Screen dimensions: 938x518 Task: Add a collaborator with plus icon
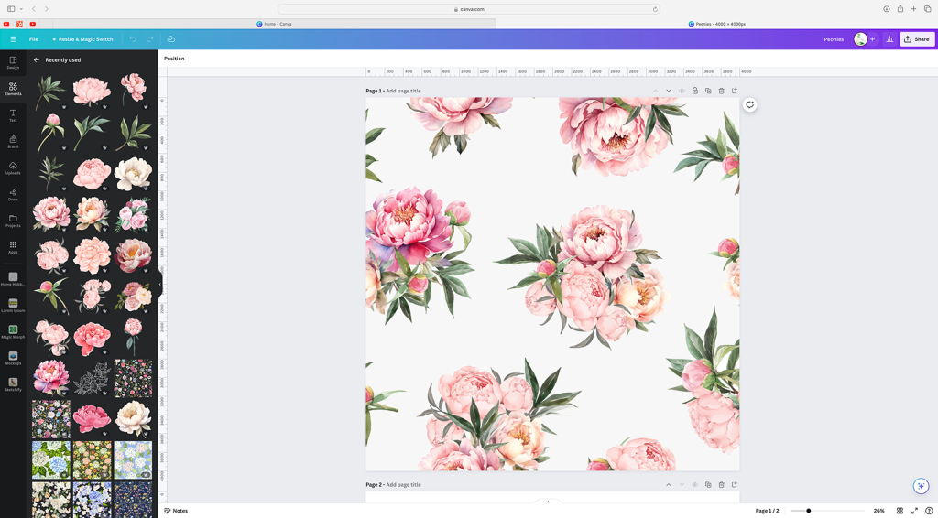(872, 38)
